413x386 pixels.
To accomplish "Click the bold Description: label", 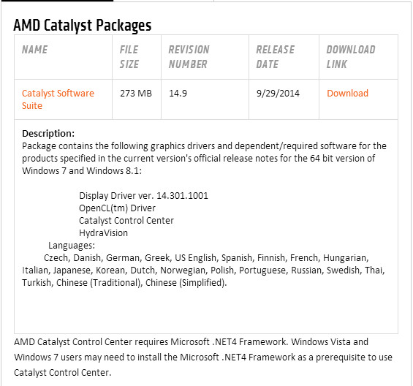I will click(x=48, y=133).
